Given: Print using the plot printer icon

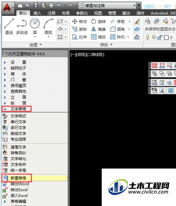Looking at the screenshot, I should (x=51, y=6).
